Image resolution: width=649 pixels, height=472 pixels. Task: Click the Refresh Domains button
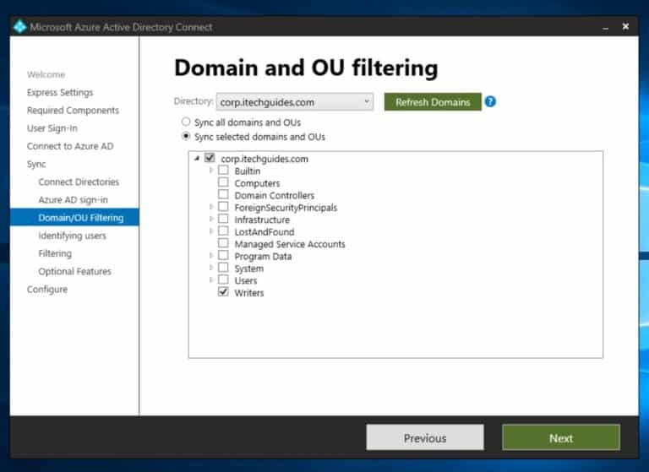pos(433,102)
